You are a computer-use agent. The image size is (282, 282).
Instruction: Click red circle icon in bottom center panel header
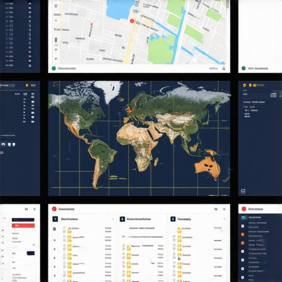pos(54,209)
